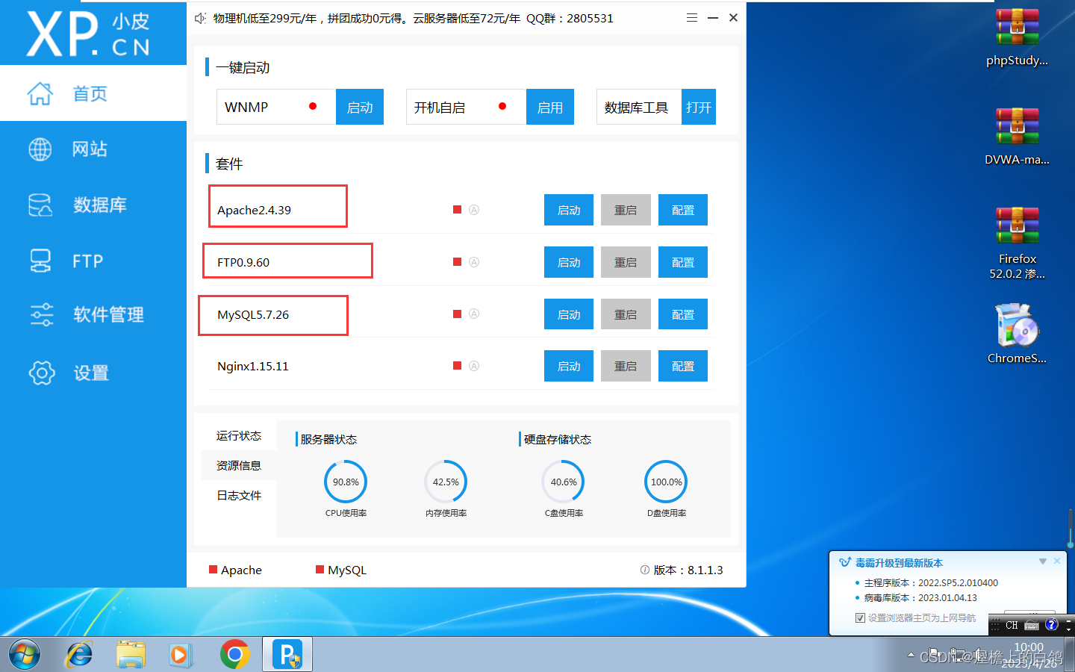Open language bar keyboard icon
This screenshot has height=672, width=1075.
click(x=1032, y=625)
